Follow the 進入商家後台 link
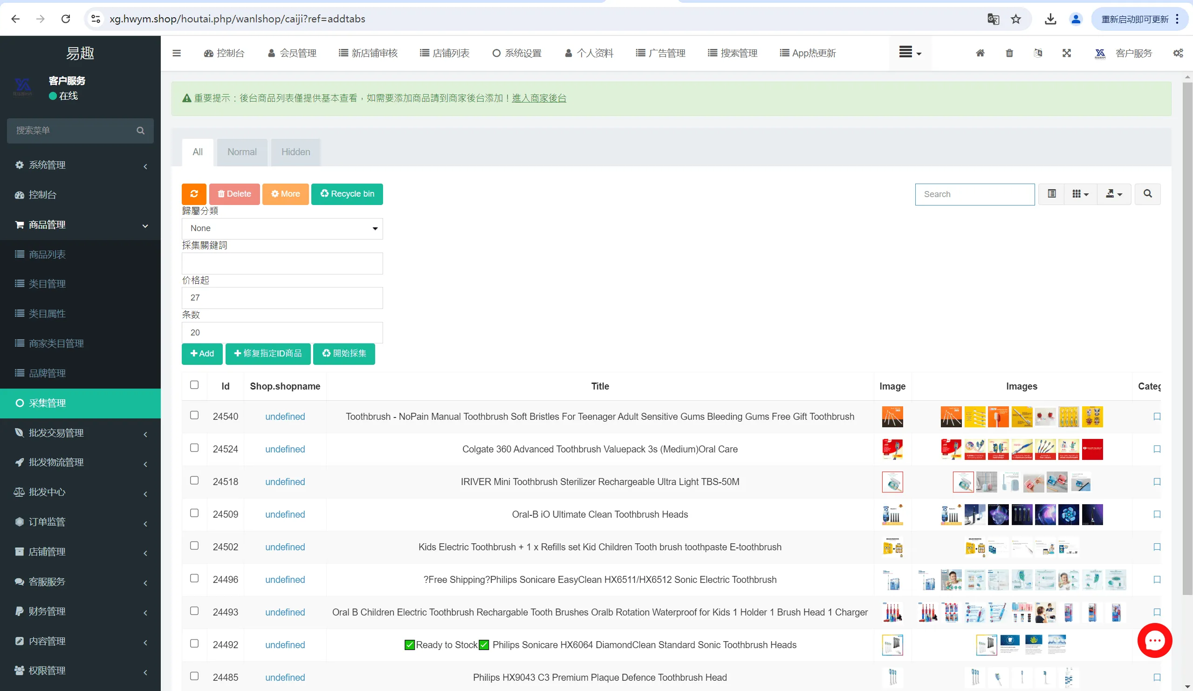The image size is (1193, 691). pyautogui.click(x=539, y=98)
